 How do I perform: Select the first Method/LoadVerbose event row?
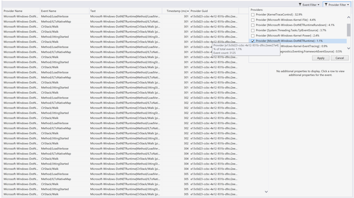(x=55, y=16)
